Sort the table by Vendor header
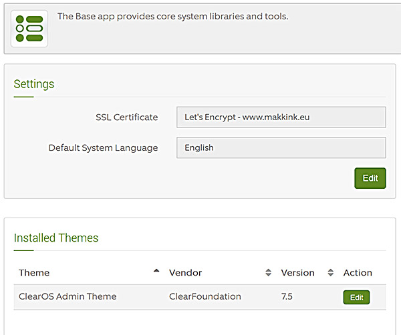This screenshot has width=401, height=335. (186, 273)
